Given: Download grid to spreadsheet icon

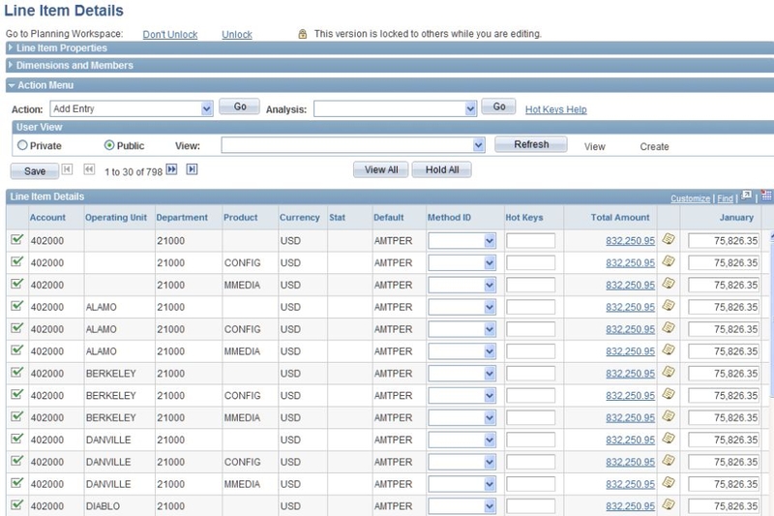Looking at the screenshot, I should point(766,196).
